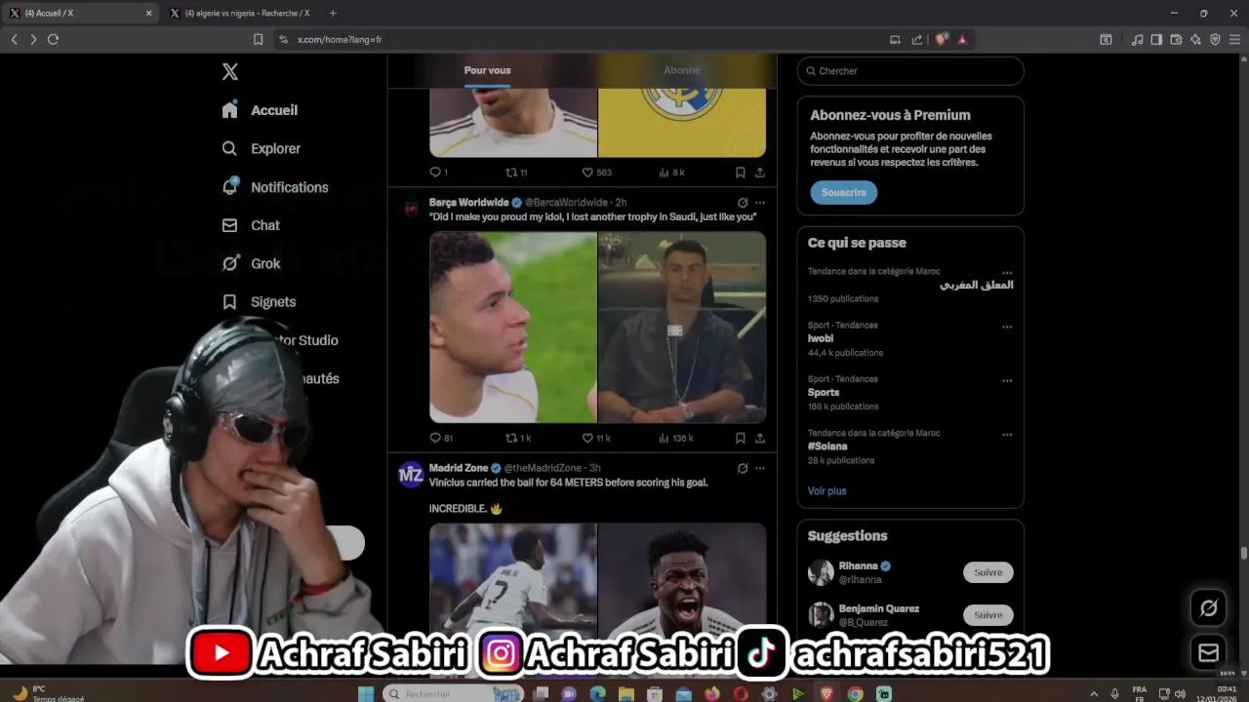1249x702 pixels.
Task: Click the Souscrire Premium button
Action: [x=843, y=192]
